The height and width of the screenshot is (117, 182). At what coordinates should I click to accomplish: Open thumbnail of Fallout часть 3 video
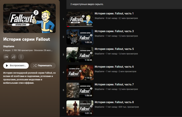(80, 37)
